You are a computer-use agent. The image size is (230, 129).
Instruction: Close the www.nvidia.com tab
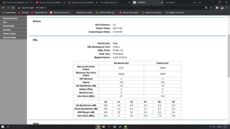point(129,3)
